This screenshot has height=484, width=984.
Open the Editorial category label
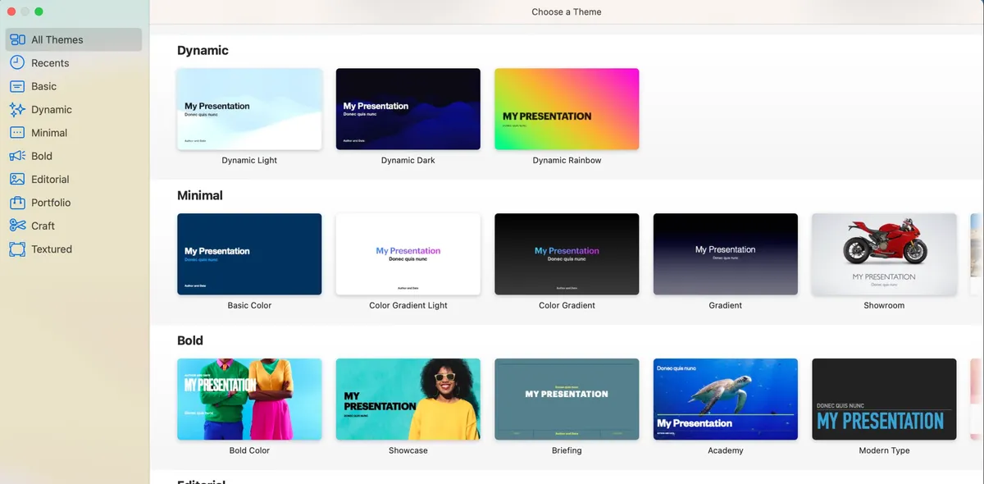[x=50, y=179]
